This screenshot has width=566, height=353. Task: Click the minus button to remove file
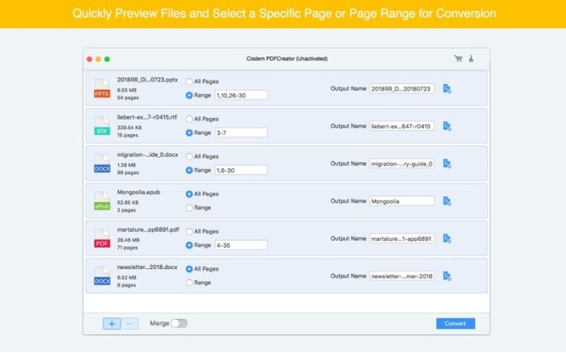pyautogui.click(x=129, y=323)
